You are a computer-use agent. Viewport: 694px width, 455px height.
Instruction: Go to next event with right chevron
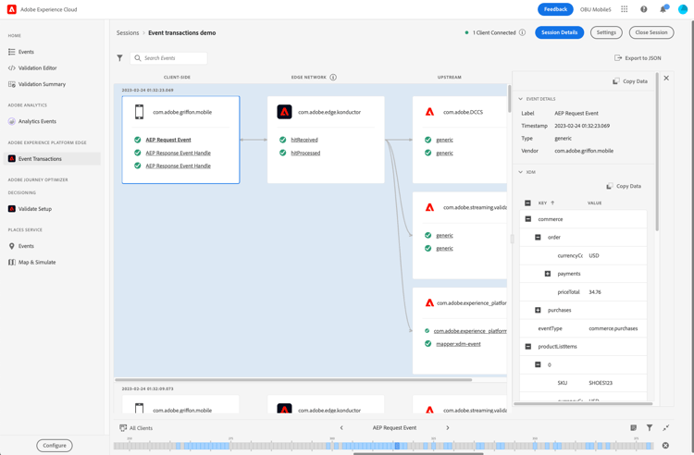pos(448,427)
